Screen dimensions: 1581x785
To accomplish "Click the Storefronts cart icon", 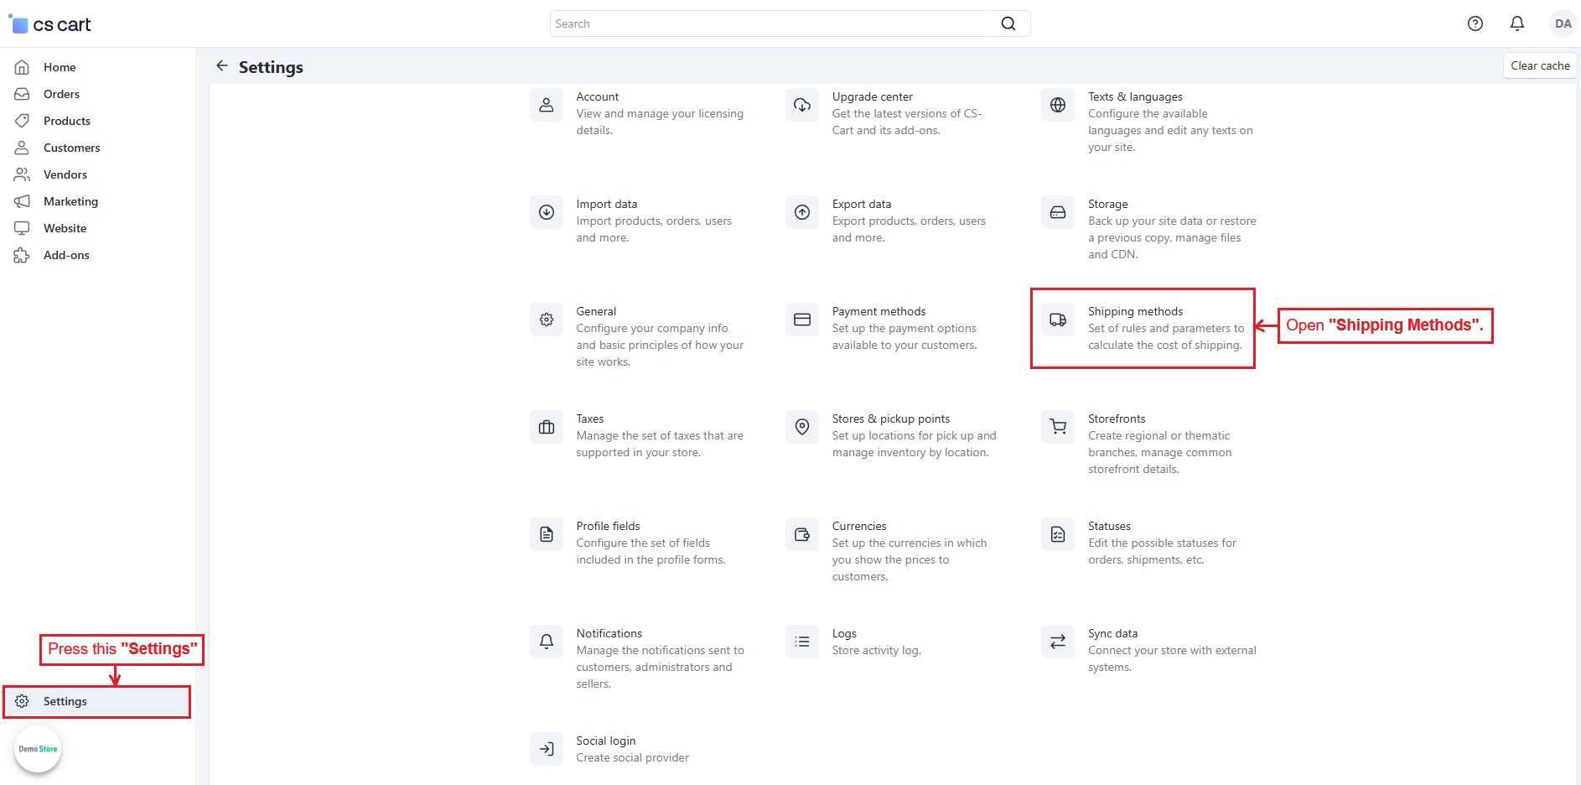I will click(x=1058, y=427).
